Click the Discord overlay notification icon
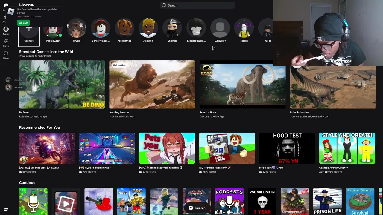 click(x=11, y=12)
